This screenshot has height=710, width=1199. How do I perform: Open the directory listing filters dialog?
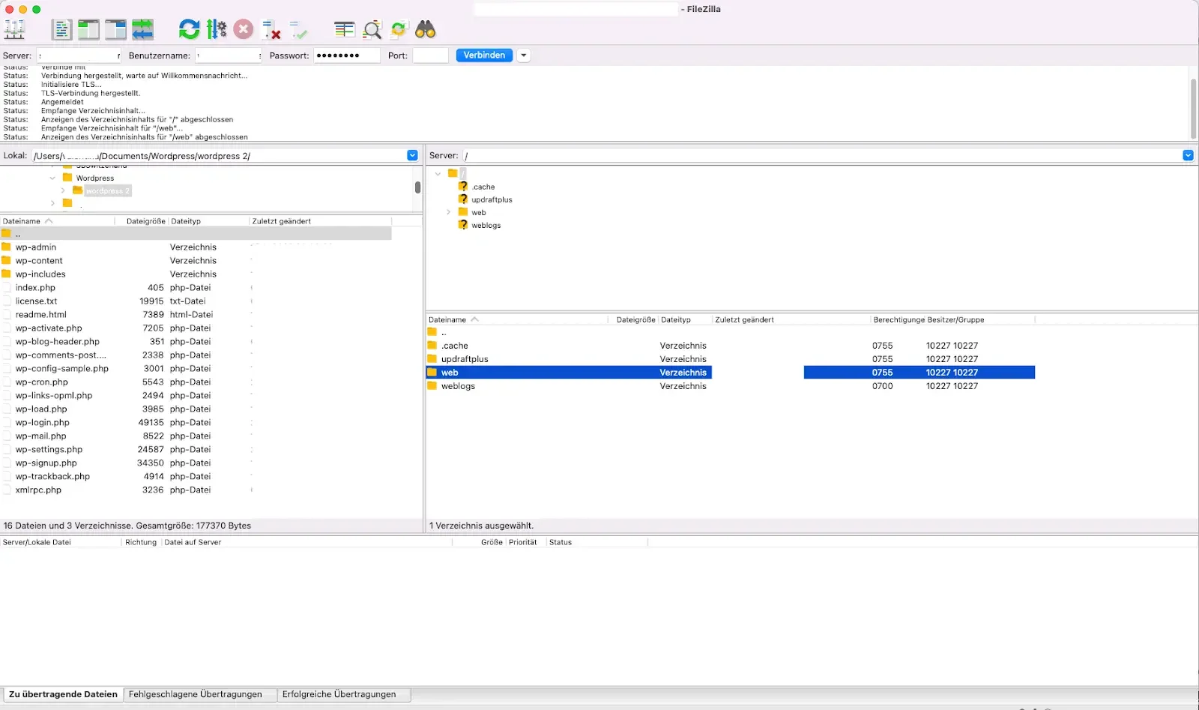pyautogui.click(x=345, y=30)
